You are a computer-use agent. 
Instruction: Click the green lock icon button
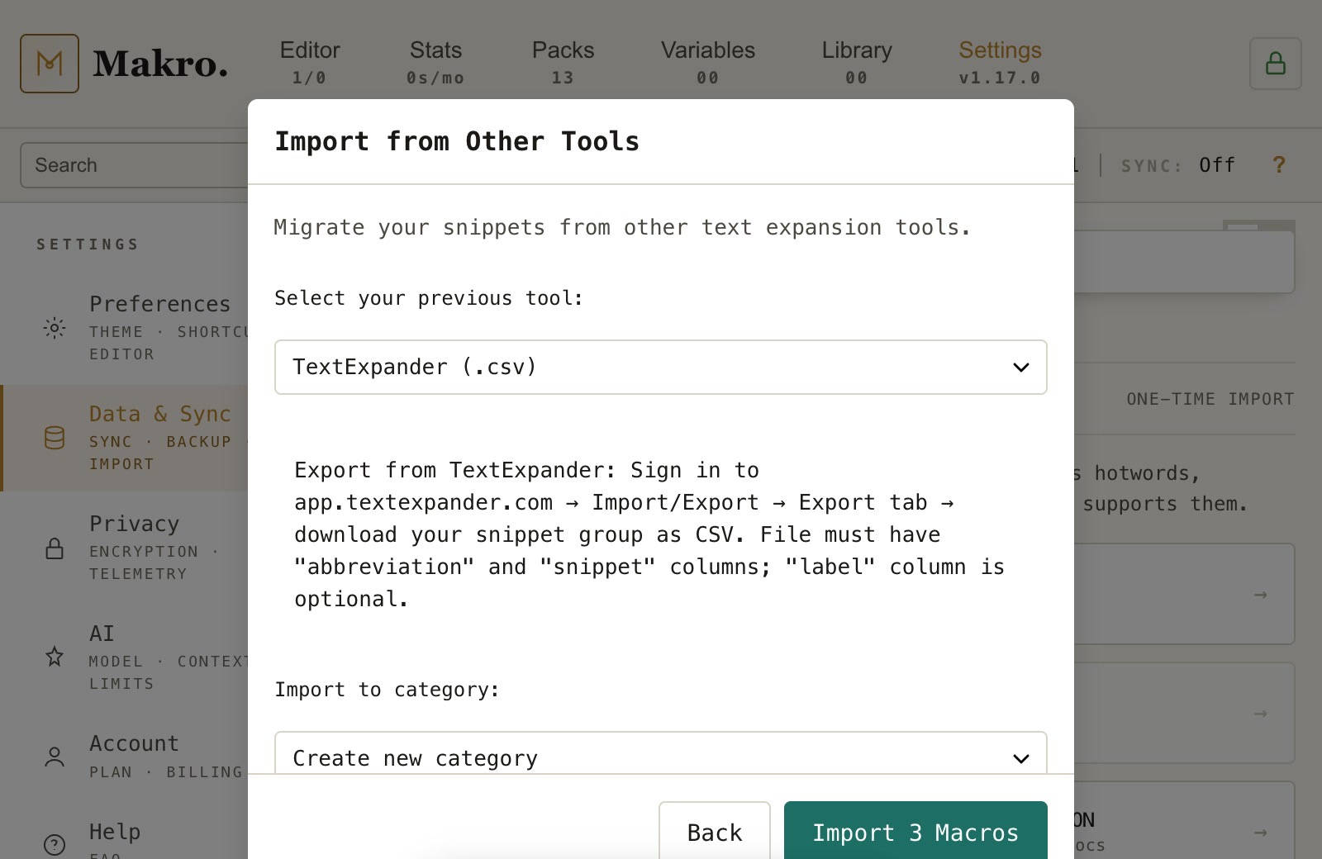(x=1275, y=64)
